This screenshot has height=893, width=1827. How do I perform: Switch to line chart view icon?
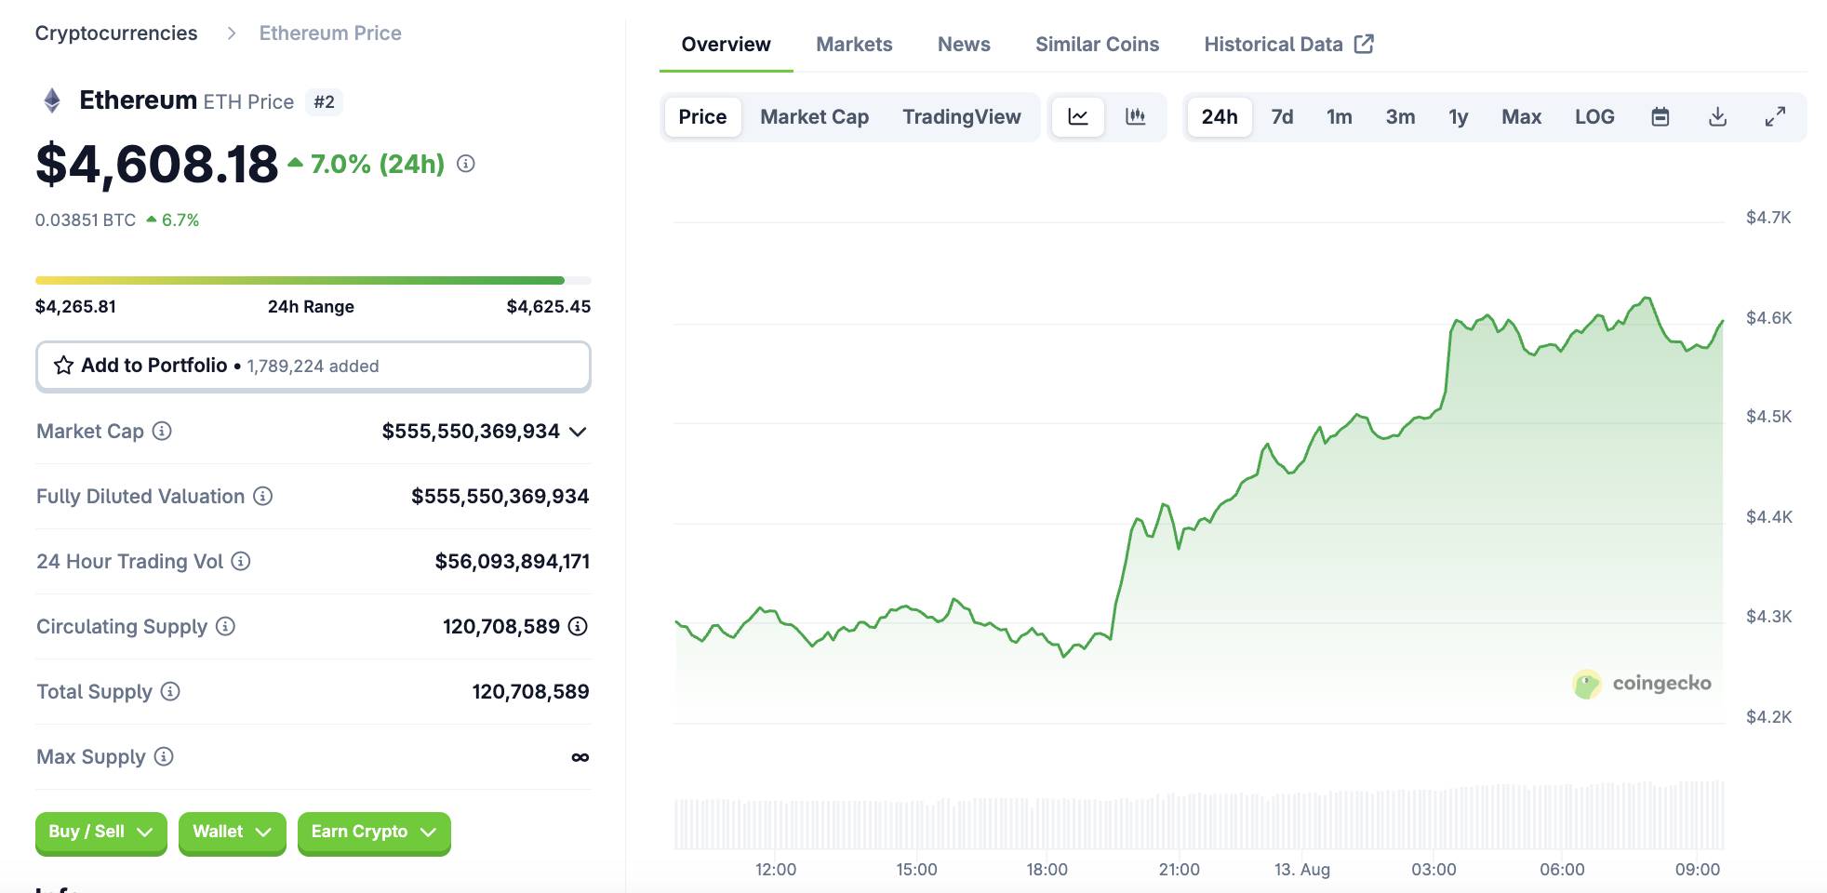click(1078, 117)
